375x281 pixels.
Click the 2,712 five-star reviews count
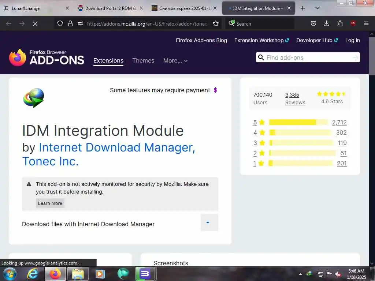[x=339, y=122]
